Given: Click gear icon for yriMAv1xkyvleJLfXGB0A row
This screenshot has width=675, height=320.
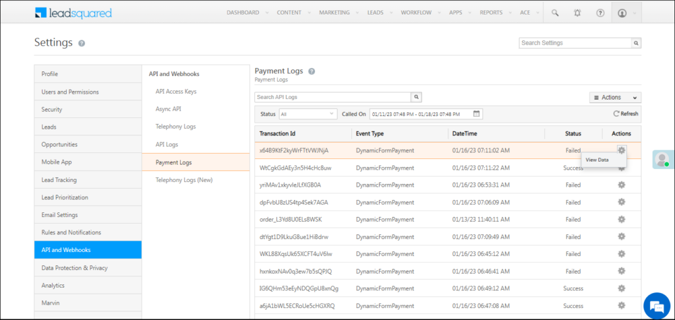Looking at the screenshot, I should (x=621, y=185).
